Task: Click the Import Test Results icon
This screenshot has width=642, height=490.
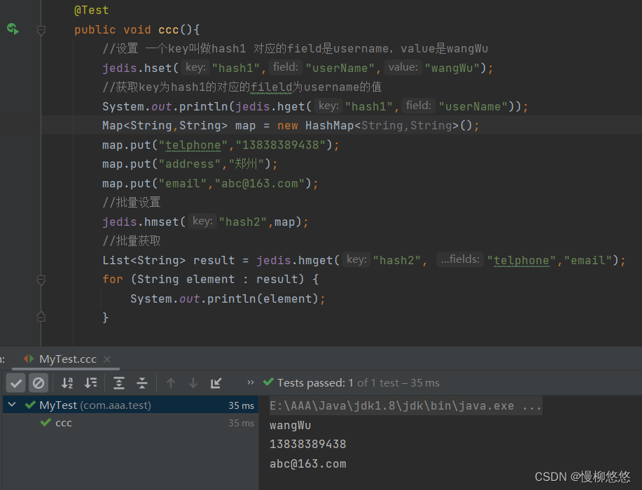Action: click(x=216, y=382)
